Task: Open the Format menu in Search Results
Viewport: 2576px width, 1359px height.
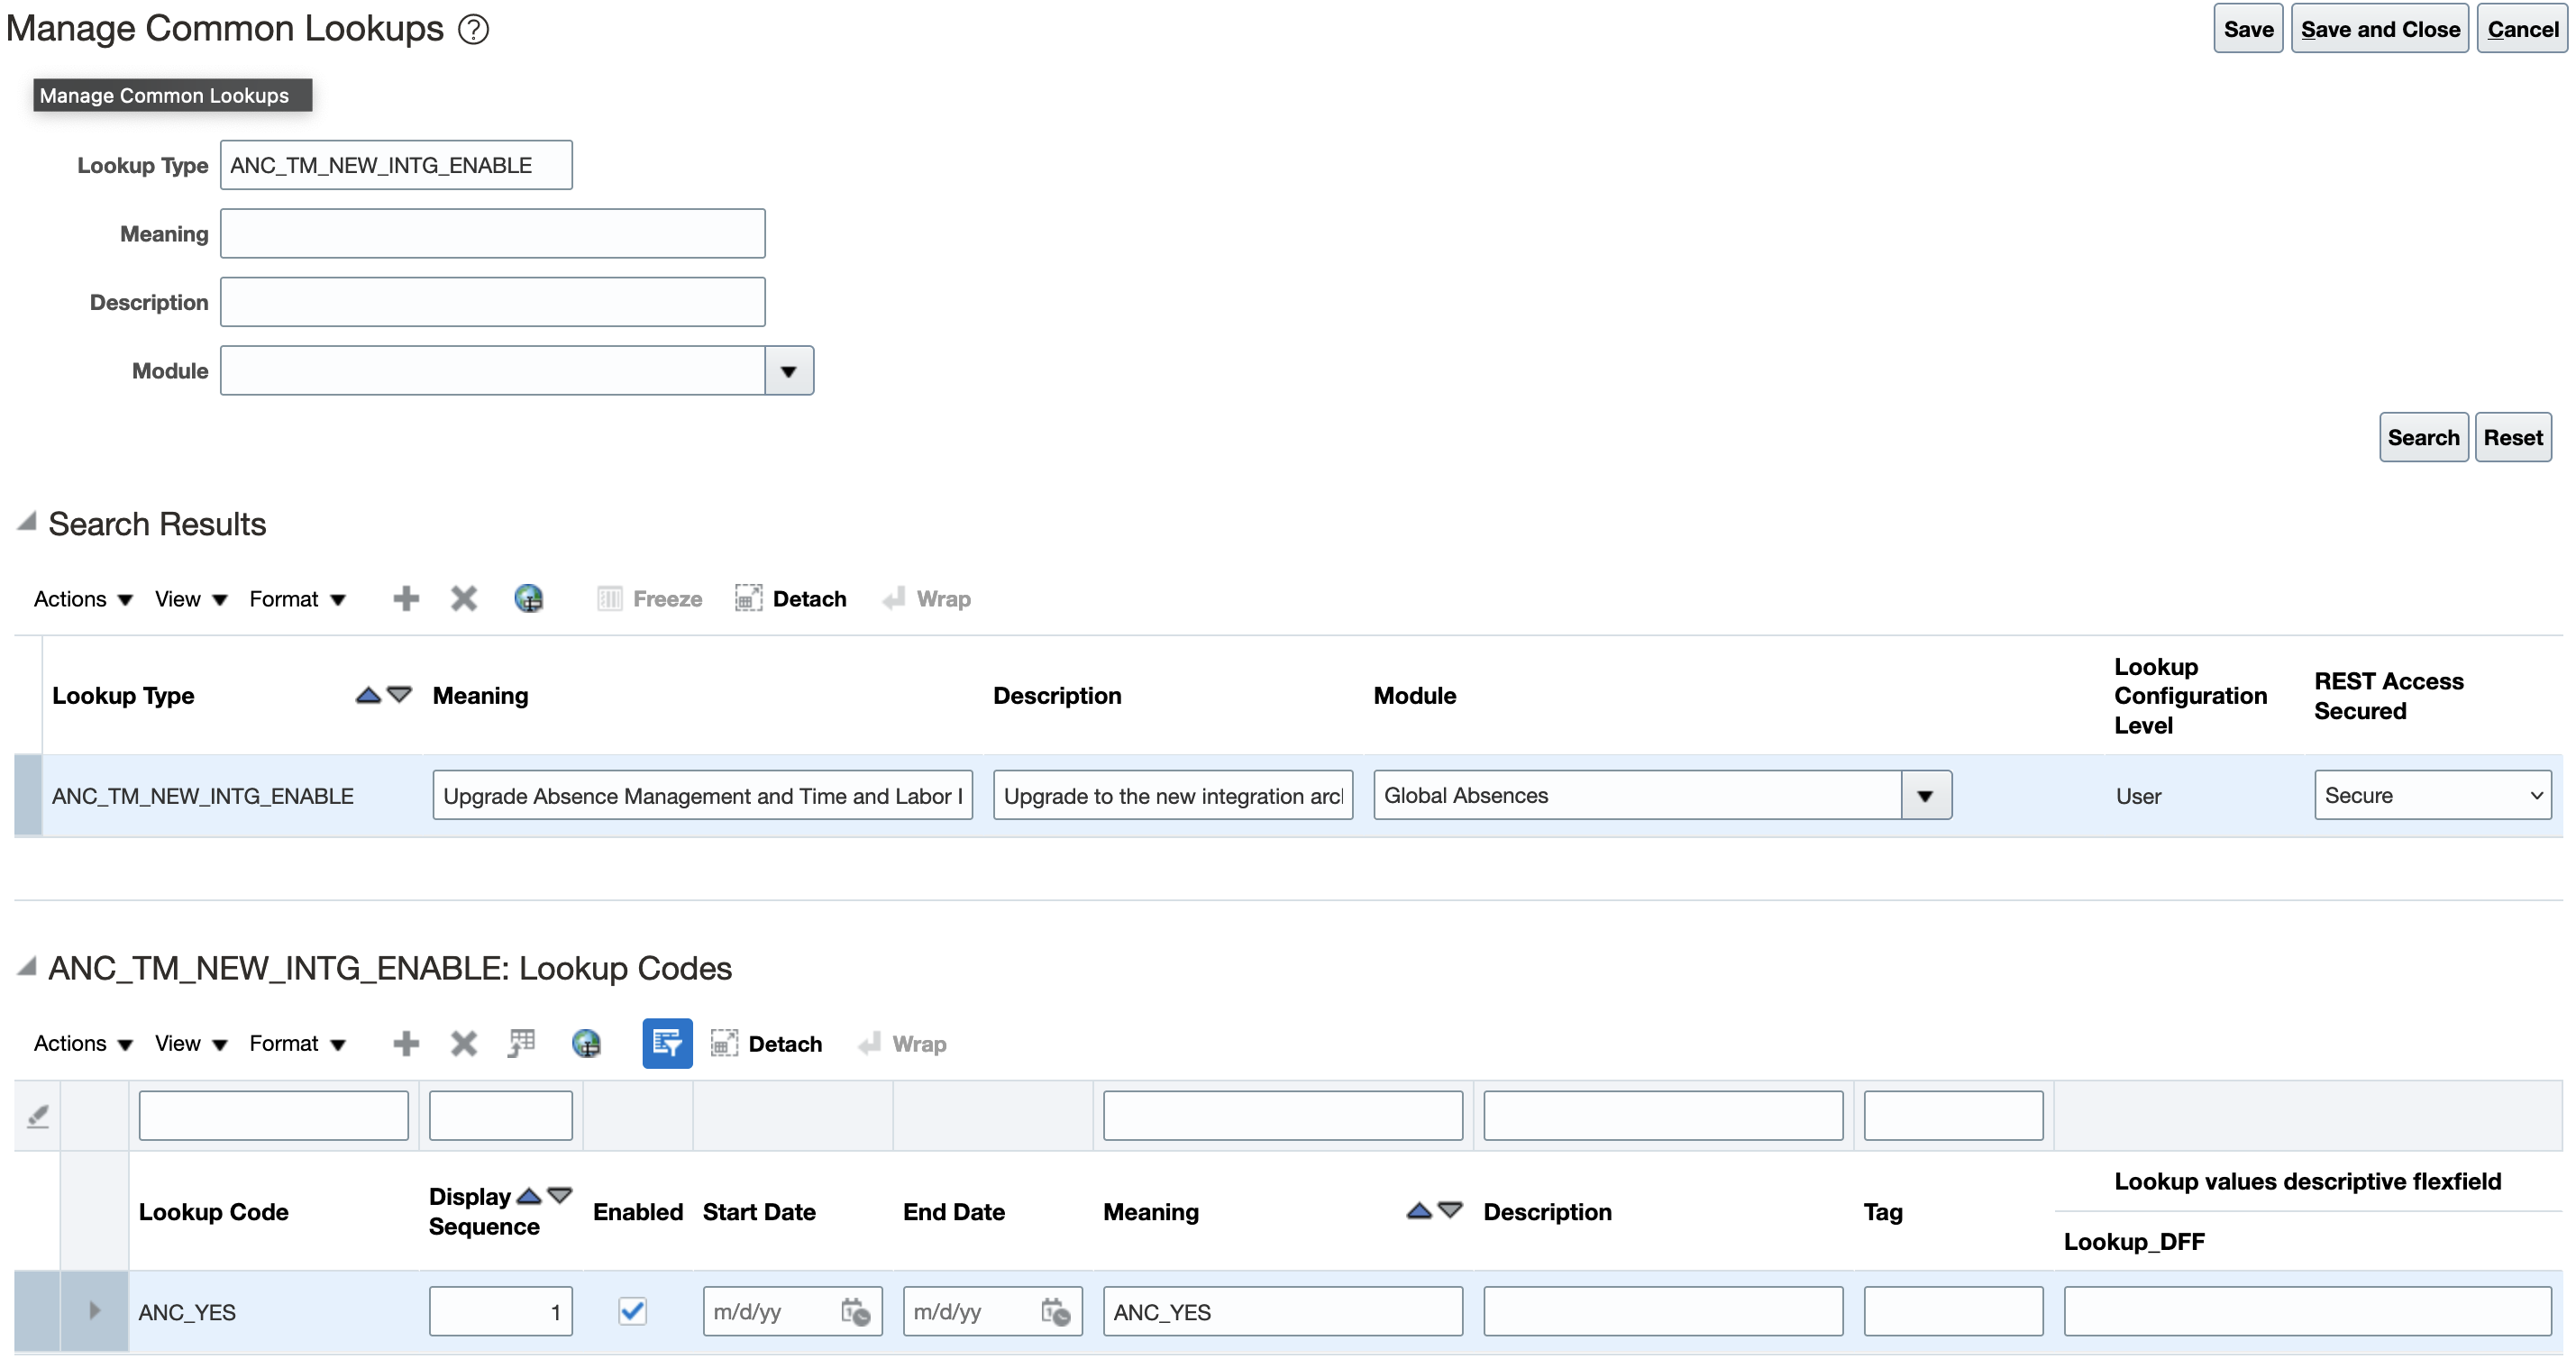Action: pyautogui.click(x=287, y=598)
